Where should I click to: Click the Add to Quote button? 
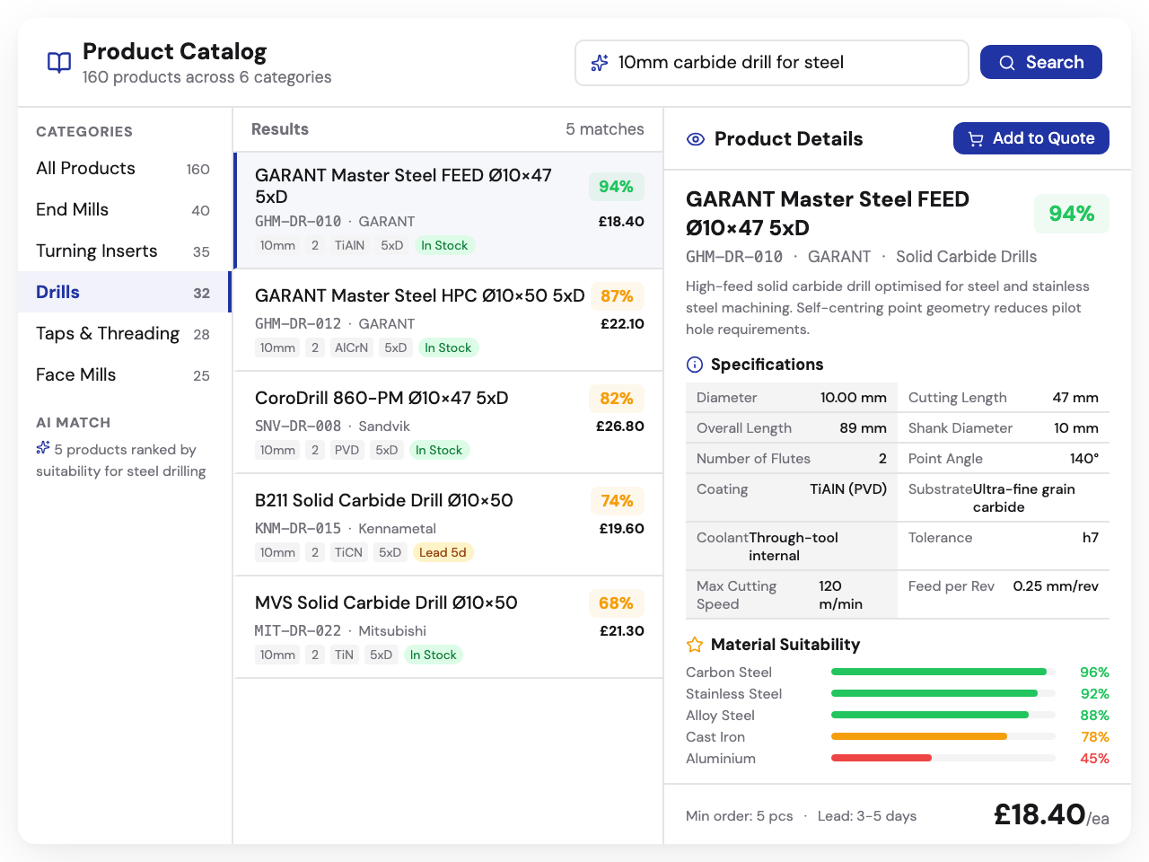(x=1031, y=138)
